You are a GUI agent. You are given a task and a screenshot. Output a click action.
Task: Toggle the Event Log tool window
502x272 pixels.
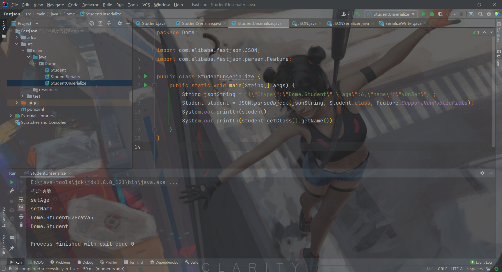click(481, 262)
